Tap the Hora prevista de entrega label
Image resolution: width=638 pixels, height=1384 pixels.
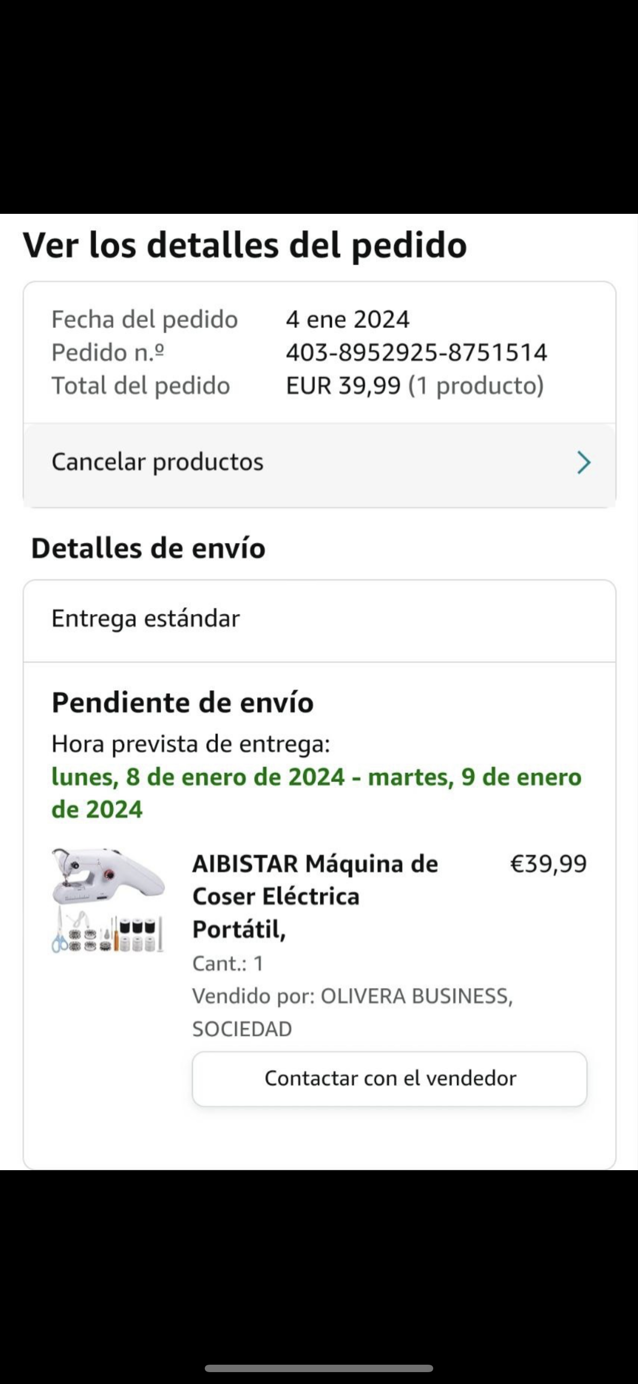coord(190,744)
